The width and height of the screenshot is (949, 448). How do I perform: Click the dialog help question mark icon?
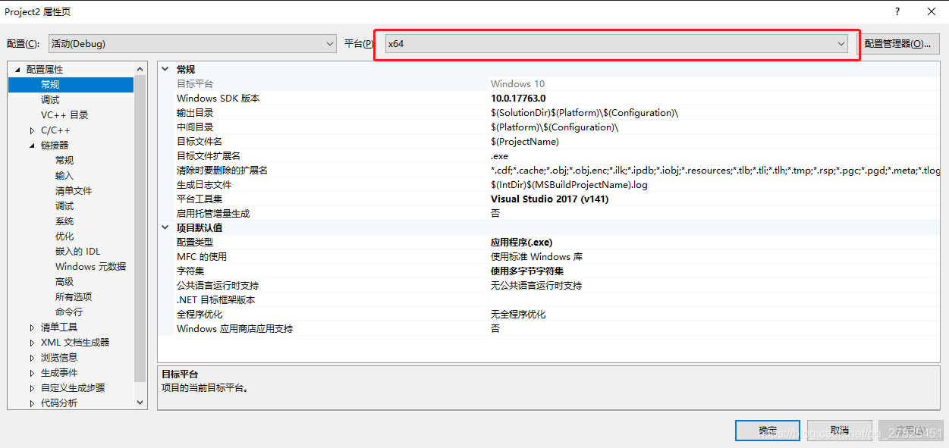[897, 11]
